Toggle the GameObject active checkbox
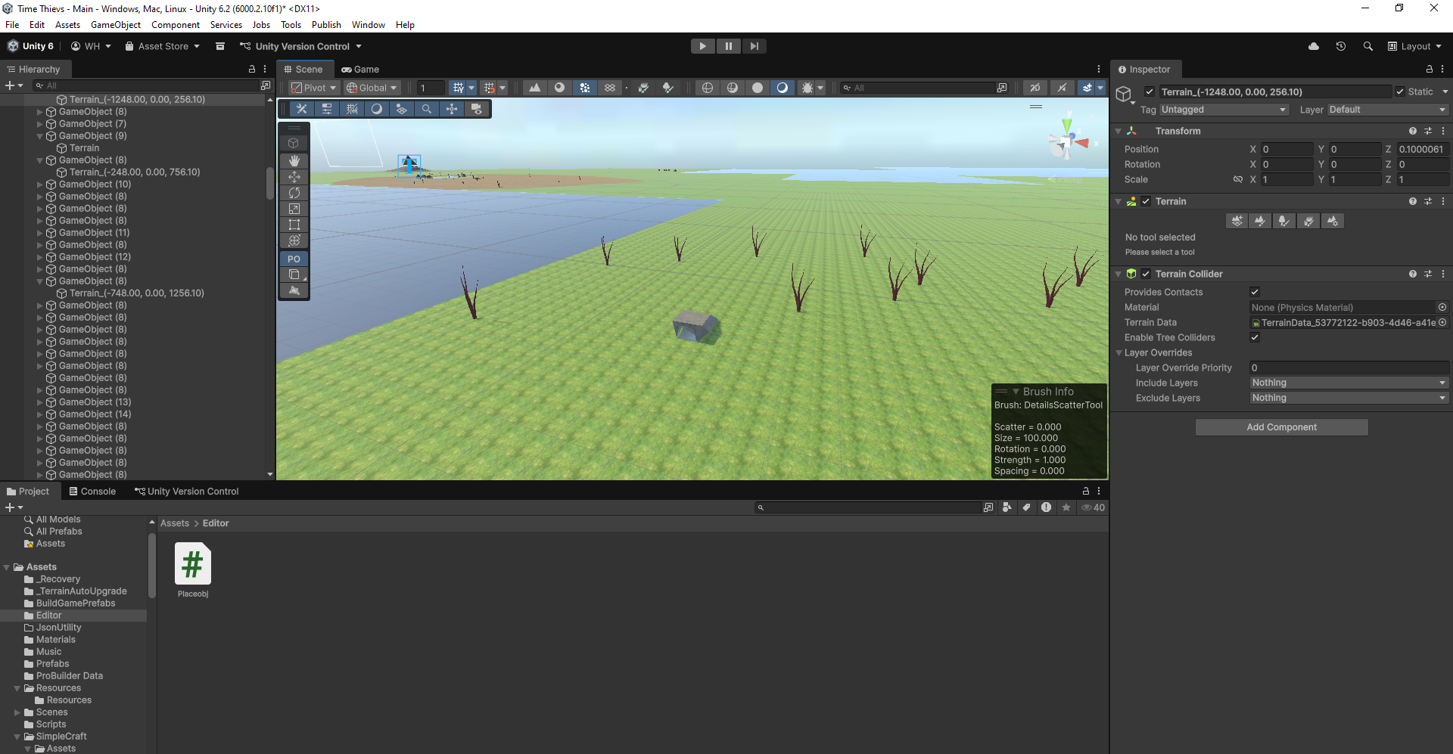 click(1150, 92)
